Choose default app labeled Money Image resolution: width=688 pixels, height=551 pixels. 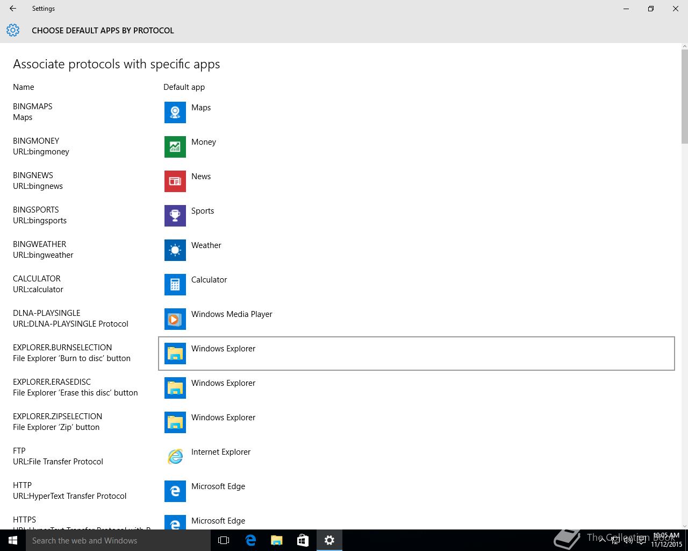click(x=204, y=142)
